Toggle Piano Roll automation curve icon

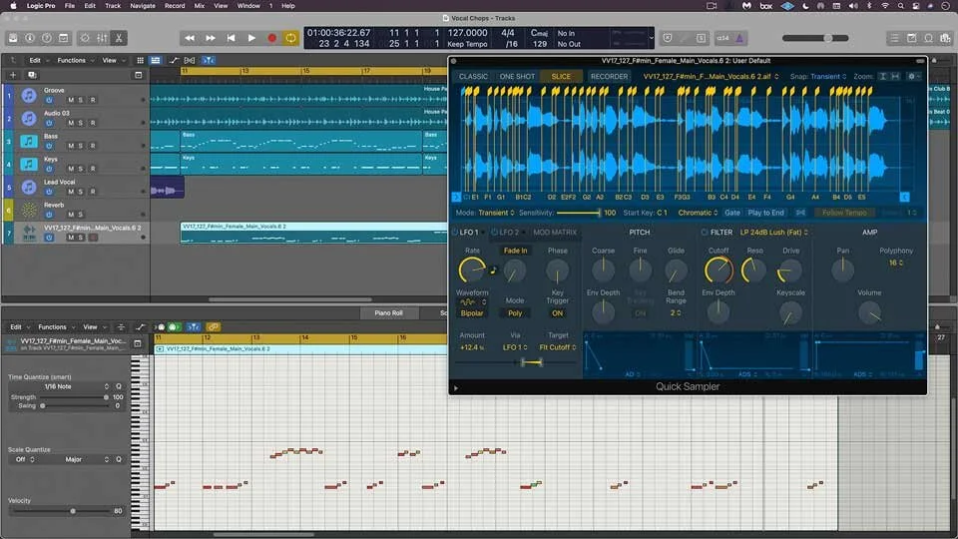(x=140, y=327)
